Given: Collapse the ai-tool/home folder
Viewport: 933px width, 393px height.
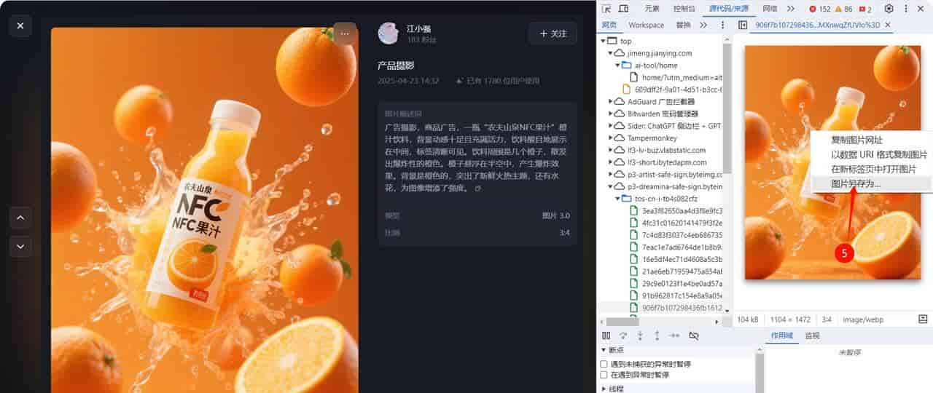Looking at the screenshot, I should coord(618,65).
